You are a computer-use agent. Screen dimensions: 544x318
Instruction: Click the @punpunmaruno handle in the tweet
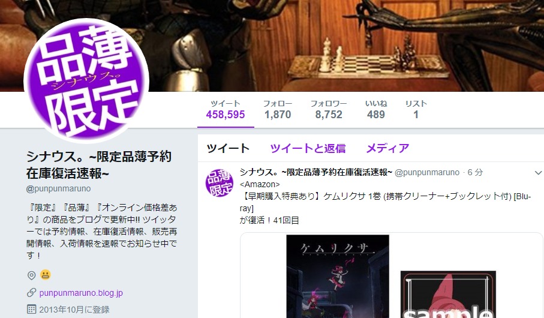[x=427, y=172]
